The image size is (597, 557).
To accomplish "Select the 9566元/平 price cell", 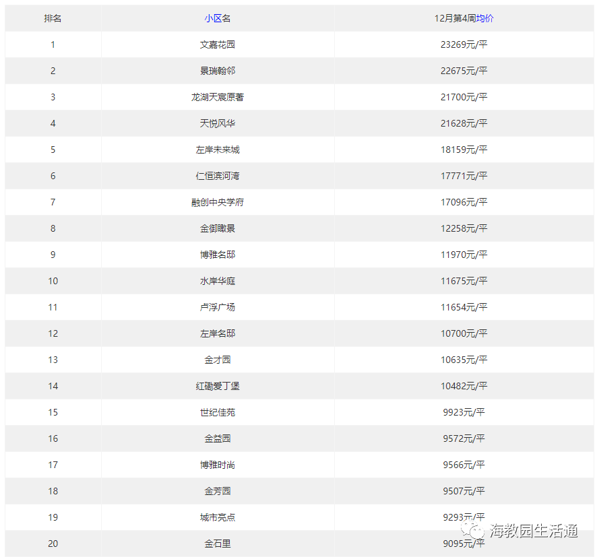I will 464,465.
